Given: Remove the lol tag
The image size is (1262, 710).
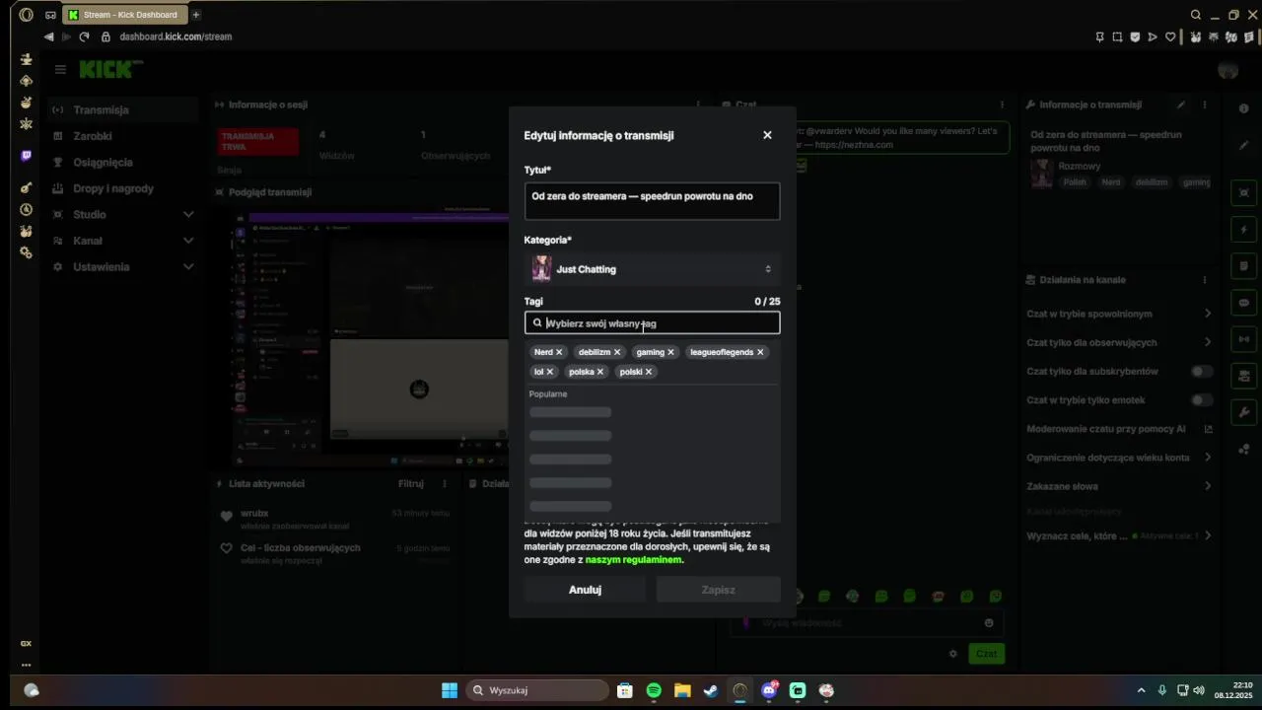Looking at the screenshot, I should 549,372.
